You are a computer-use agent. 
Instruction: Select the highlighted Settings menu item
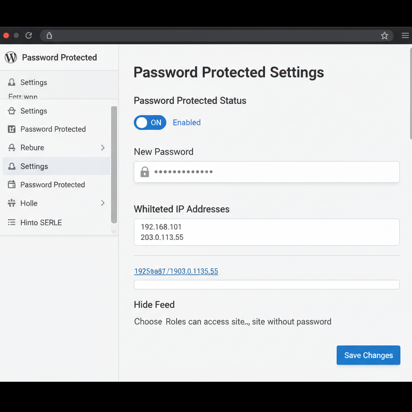(x=56, y=166)
